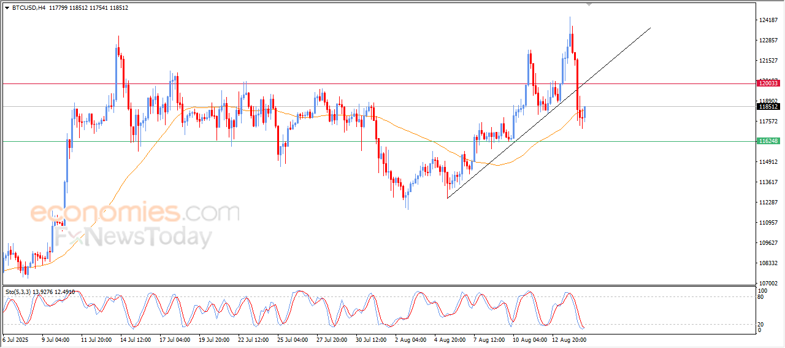
Task: Click the stochastic scale value 20
Action: 761,324
